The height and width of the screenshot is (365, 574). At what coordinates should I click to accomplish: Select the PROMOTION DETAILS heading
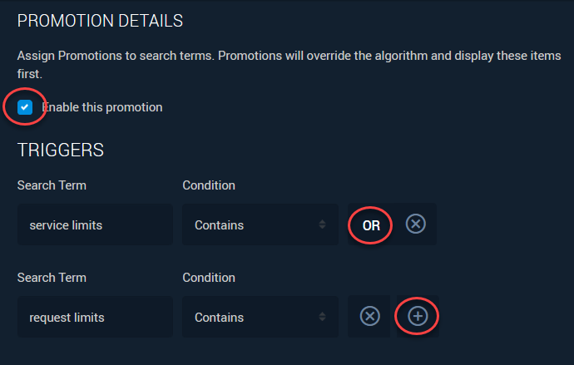coord(100,21)
